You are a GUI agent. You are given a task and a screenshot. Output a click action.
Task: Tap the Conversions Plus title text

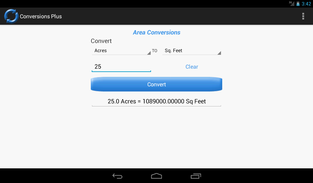[41, 16]
